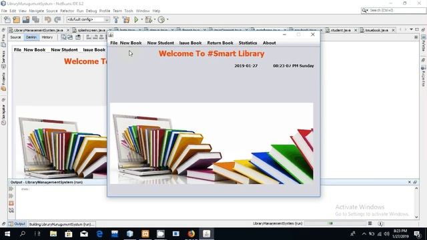The height and width of the screenshot is (240, 427).
Task: Click the settings icon below stop in Output
Action: pyautogui.click(x=11, y=211)
